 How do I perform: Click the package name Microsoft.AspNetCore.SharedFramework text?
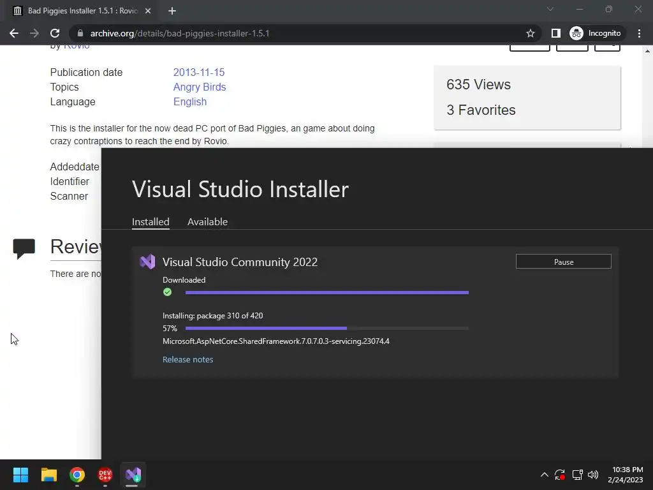tap(275, 341)
